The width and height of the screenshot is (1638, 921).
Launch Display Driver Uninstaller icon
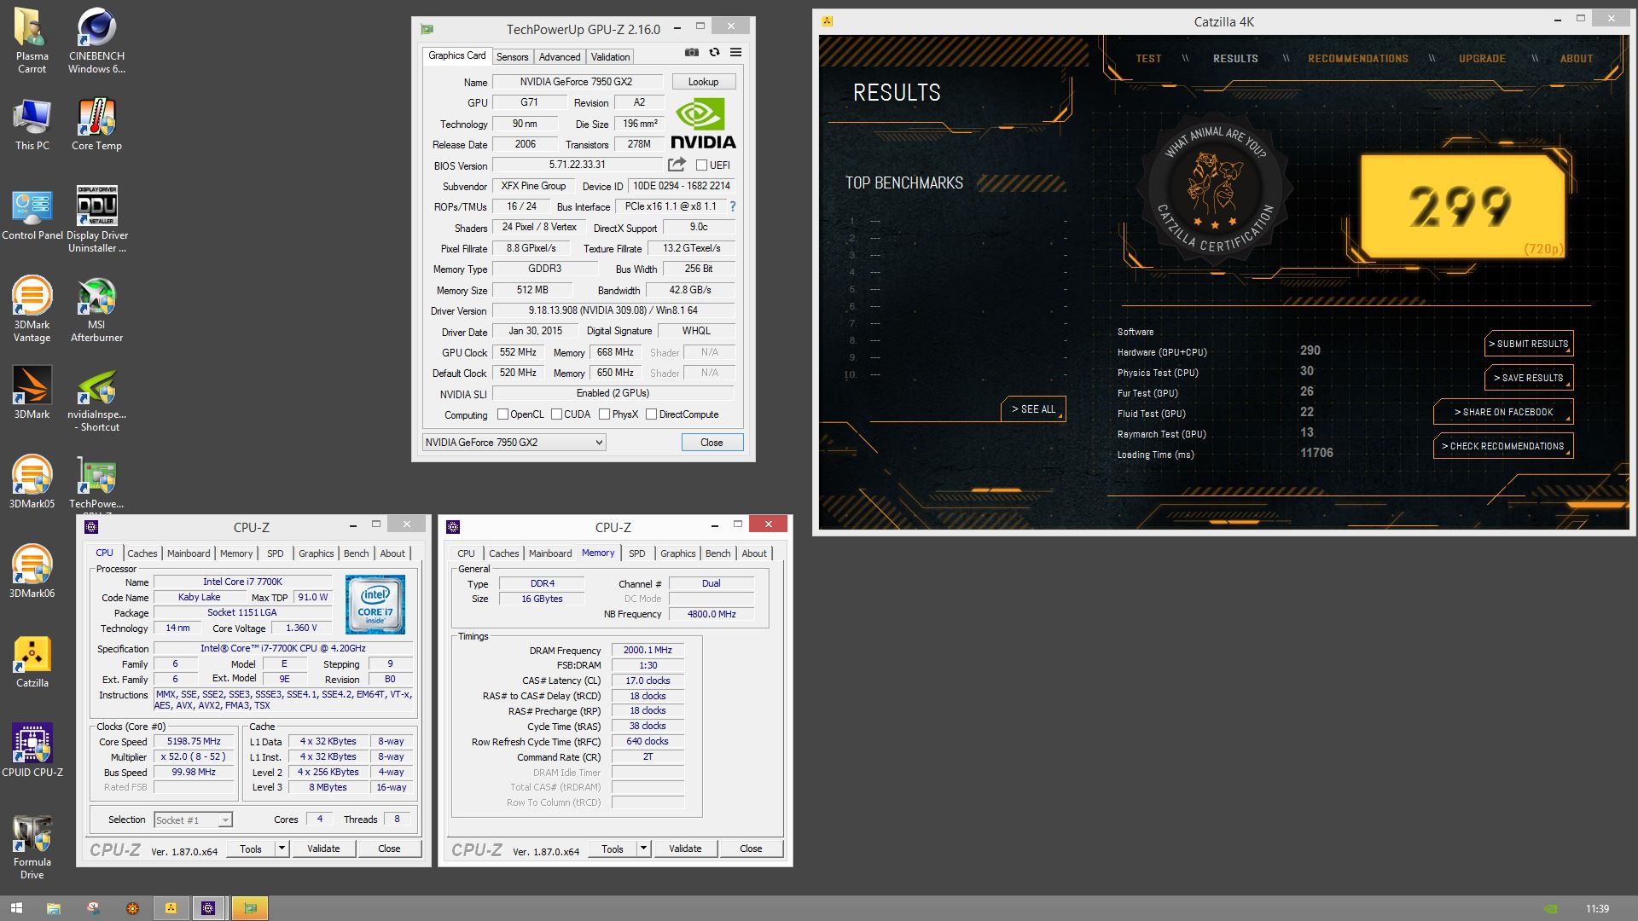pyautogui.click(x=96, y=219)
